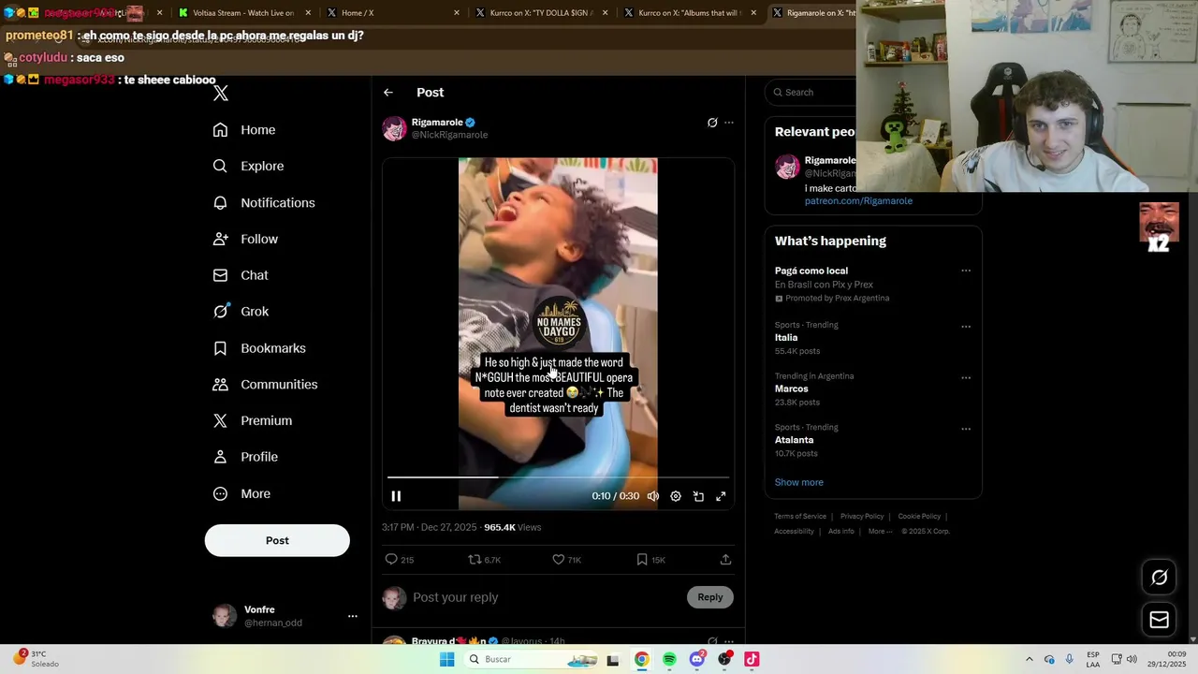Click the X logo in sidebar
The height and width of the screenshot is (674, 1198).
[221, 93]
